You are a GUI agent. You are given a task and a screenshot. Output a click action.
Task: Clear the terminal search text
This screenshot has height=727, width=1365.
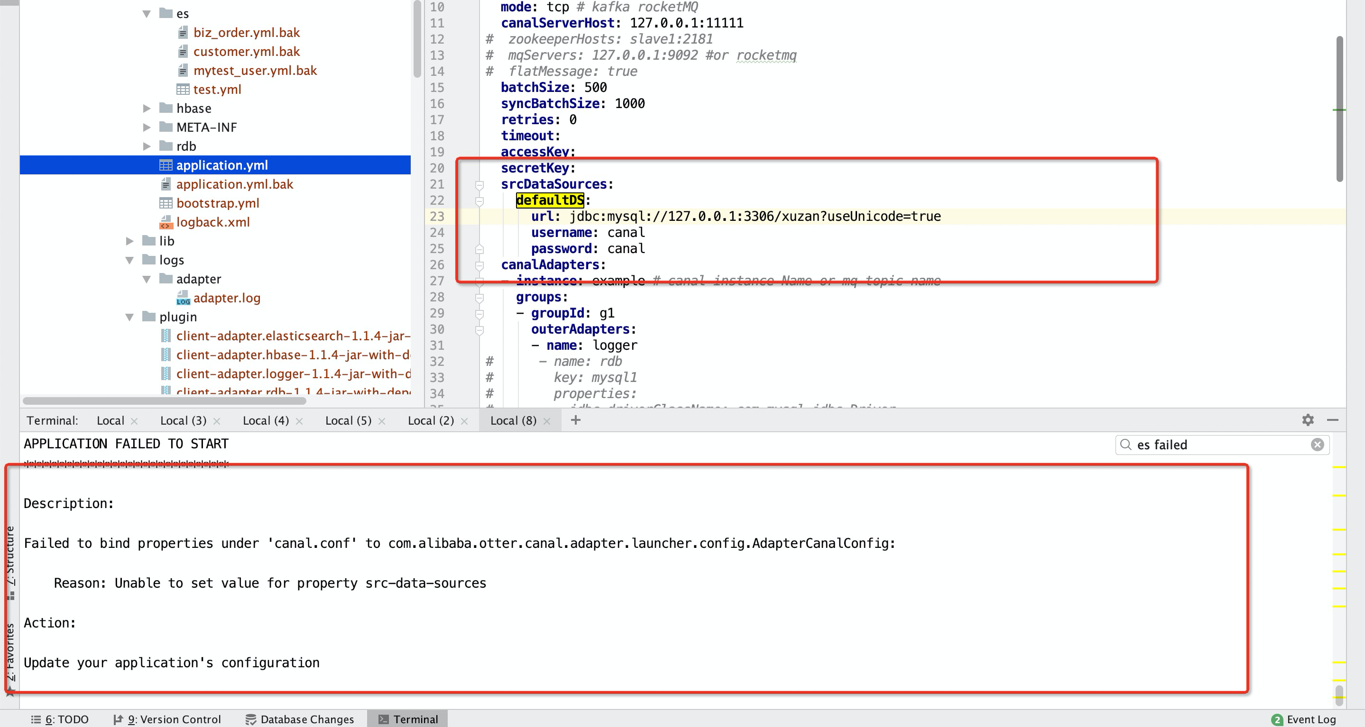(1317, 445)
